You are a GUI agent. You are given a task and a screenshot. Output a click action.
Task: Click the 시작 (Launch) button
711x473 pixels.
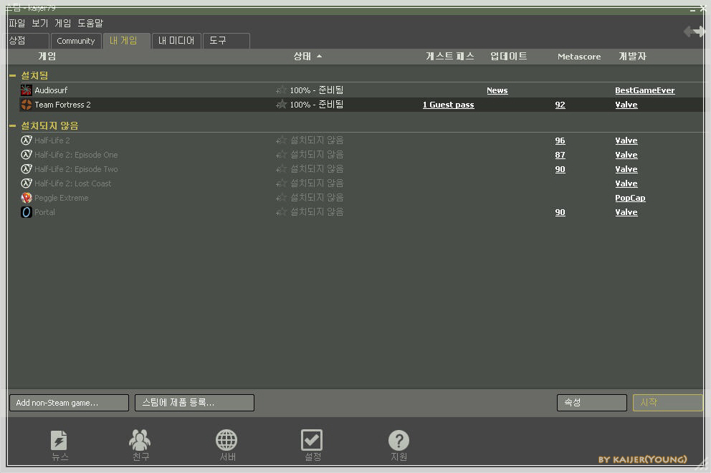pos(667,403)
